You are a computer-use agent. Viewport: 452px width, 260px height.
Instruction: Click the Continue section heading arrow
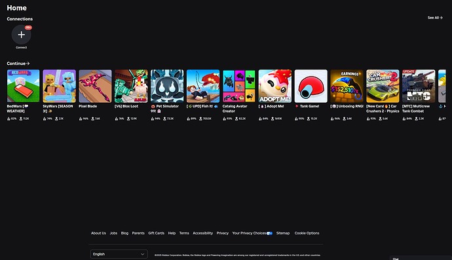[28, 64]
